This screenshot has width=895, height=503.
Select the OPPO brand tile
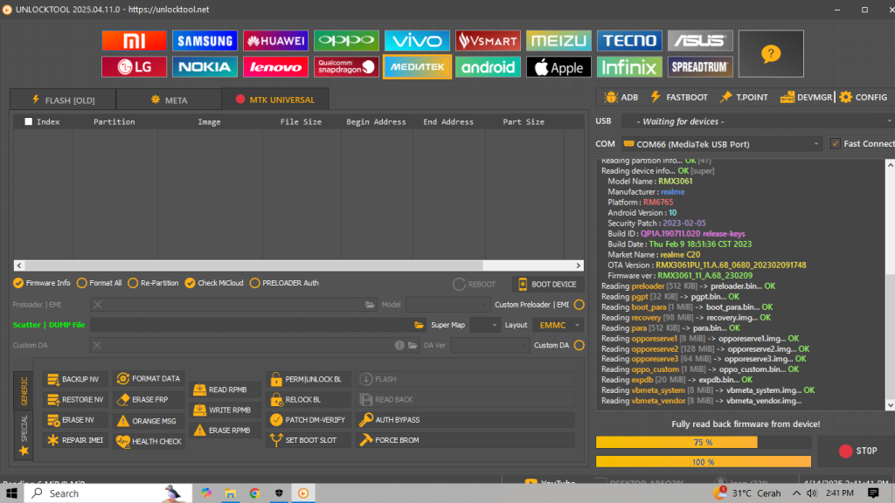pos(346,40)
